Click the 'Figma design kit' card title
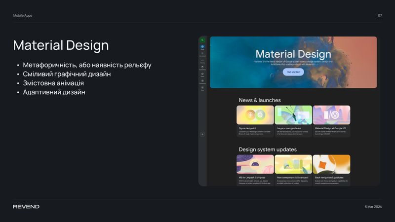 247,128
